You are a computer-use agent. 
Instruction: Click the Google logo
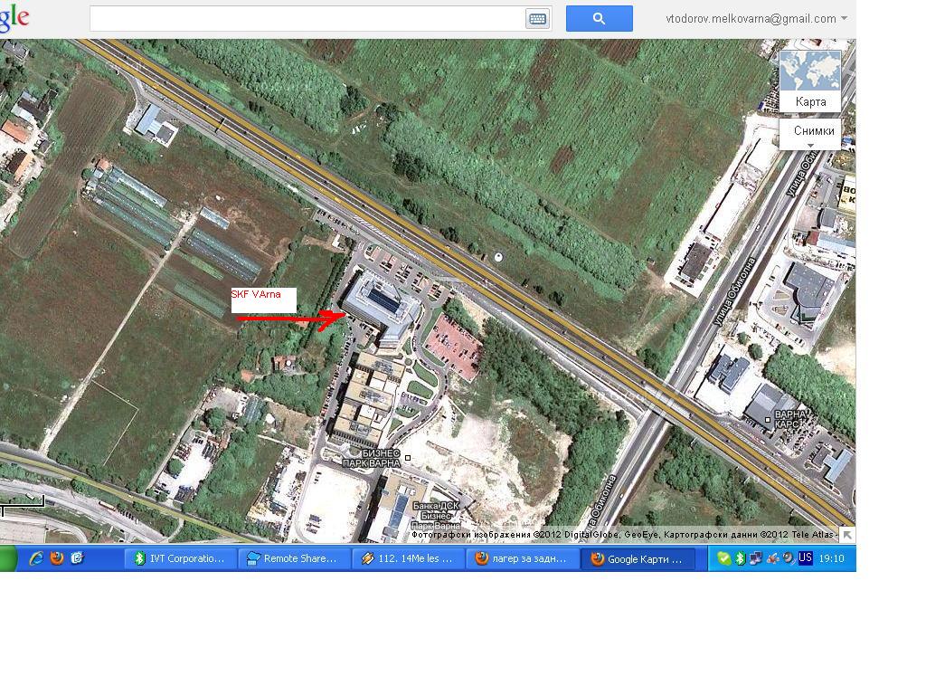click(14, 18)
